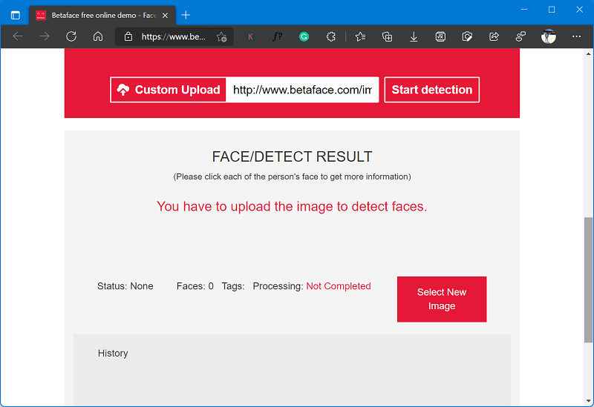The height and width of the screenshot is (407, 594).
Task: Close the Betaface tab
Action: (x=165, y=16)
